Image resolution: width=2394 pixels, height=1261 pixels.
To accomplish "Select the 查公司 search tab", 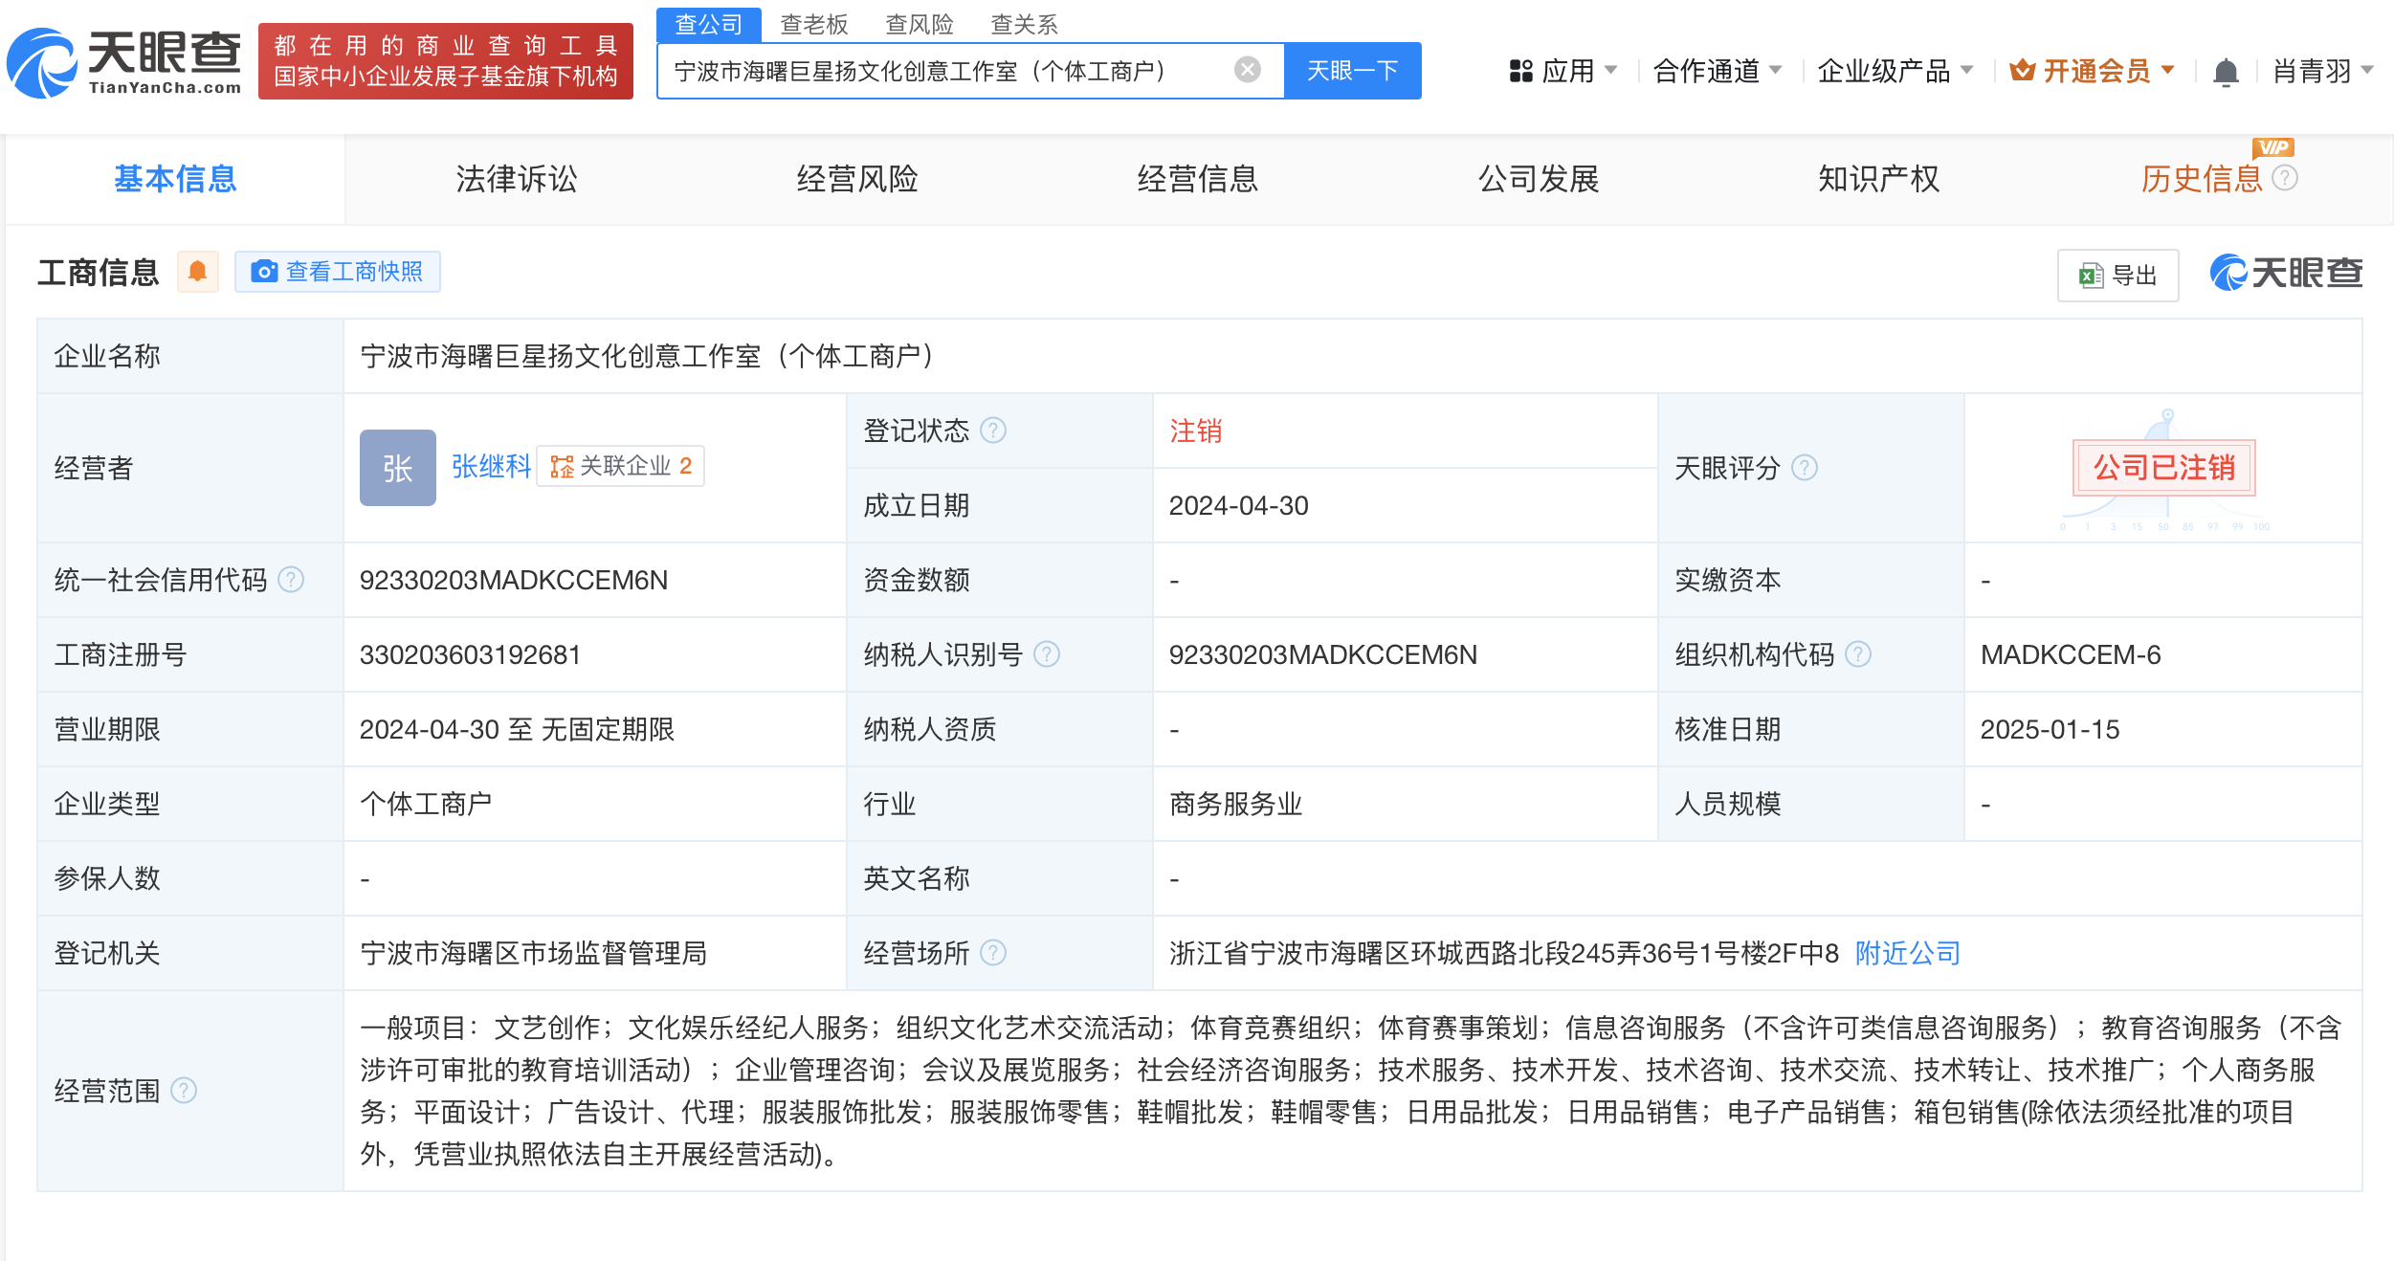I will pos(709,24).
